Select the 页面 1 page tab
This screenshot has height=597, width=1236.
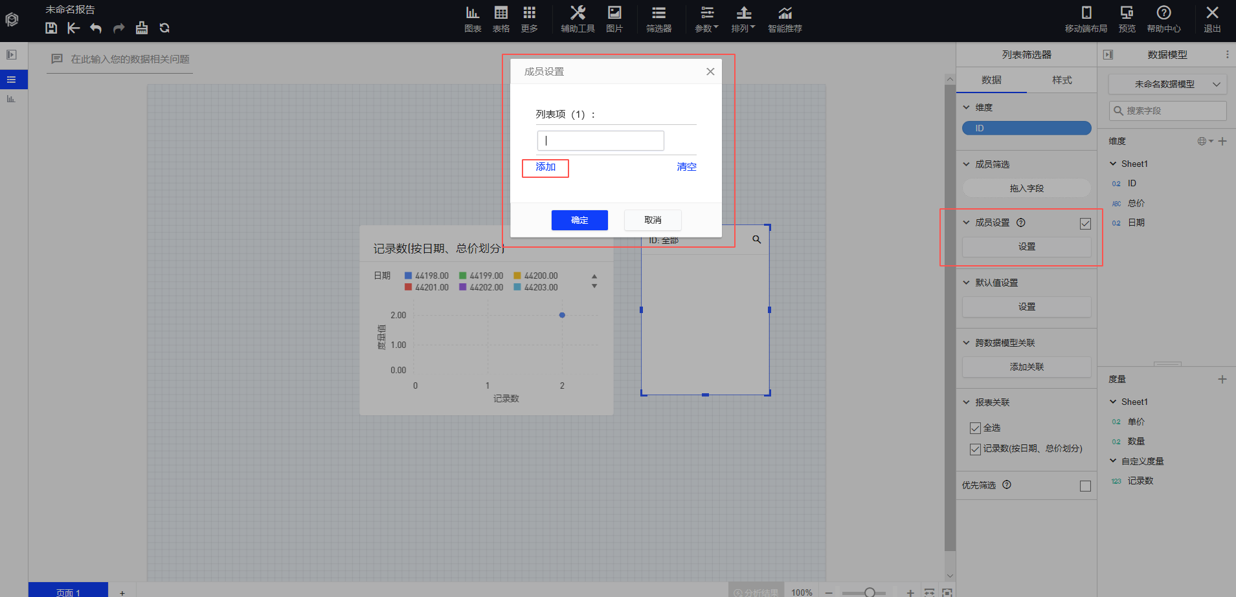[x=68, y=591]
